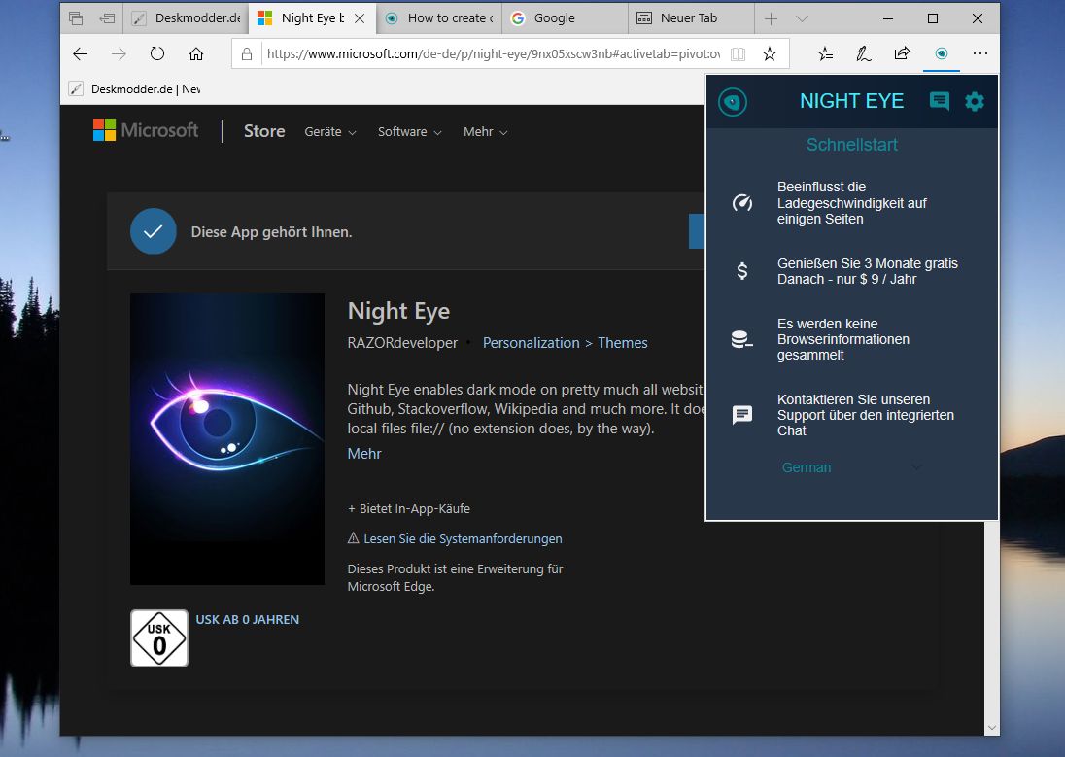Click the RAZORdeveloper publisher name
1065x757 pixels.
pyautogui.click(x=402, y=343)
